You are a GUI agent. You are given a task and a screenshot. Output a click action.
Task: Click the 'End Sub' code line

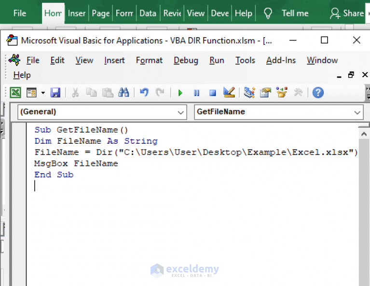54,175
